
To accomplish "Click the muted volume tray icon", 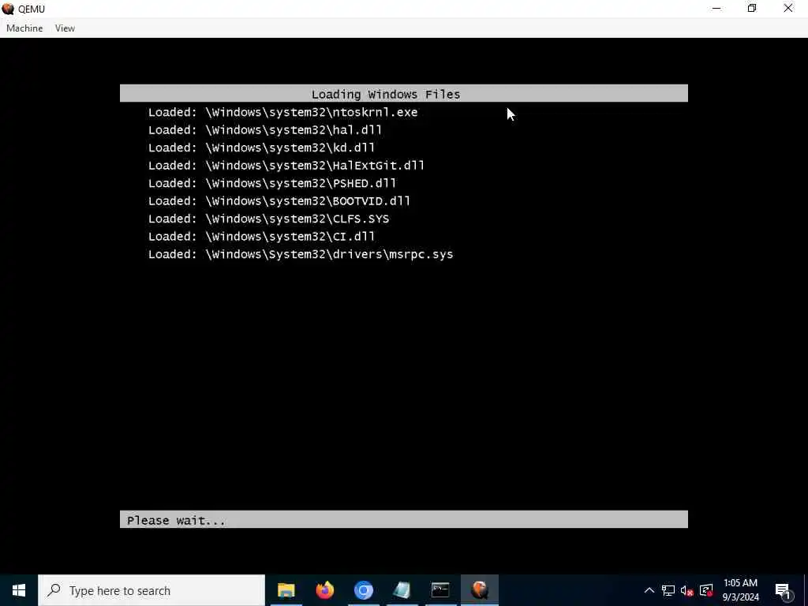I will [687, 590].
